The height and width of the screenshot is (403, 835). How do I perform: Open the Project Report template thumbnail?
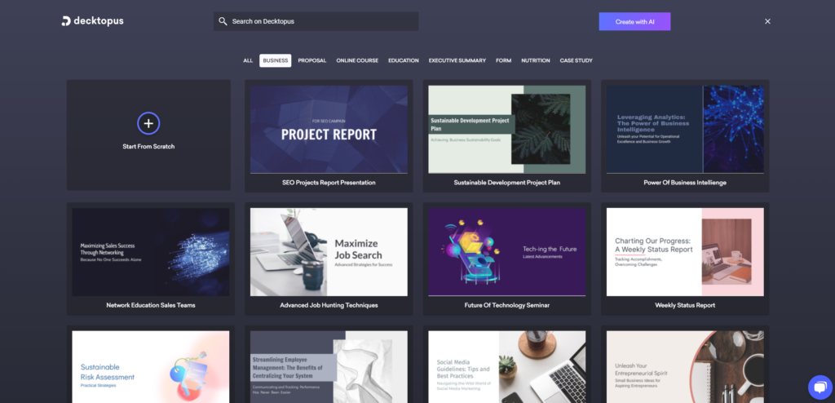coord(329,130)
